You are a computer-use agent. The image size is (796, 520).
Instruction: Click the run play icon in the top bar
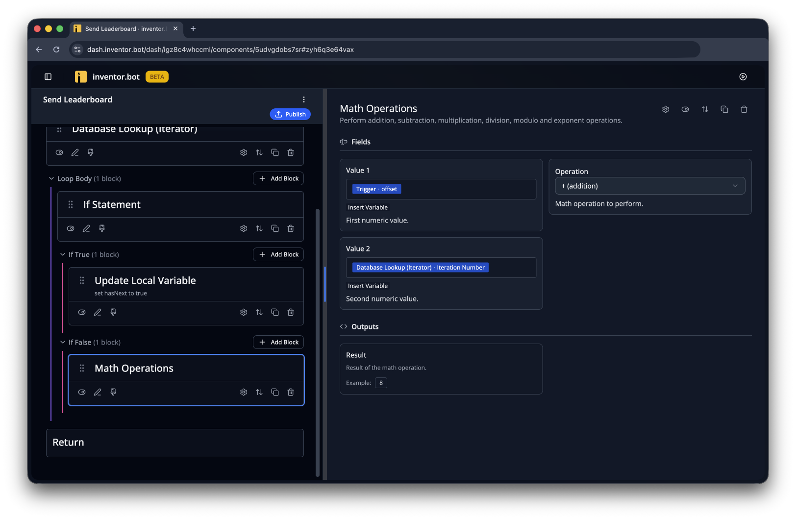(743, 76)
